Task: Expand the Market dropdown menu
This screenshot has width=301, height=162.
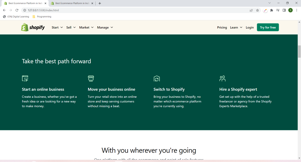Action: [x=87, y=28]
